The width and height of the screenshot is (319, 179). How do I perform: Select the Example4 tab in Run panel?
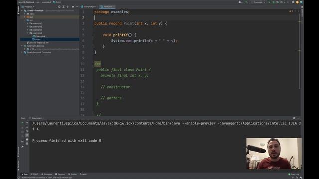coord(36,118)
